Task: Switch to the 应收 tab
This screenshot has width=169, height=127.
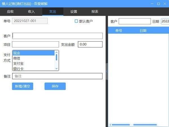Action: (x=10, y=12)
